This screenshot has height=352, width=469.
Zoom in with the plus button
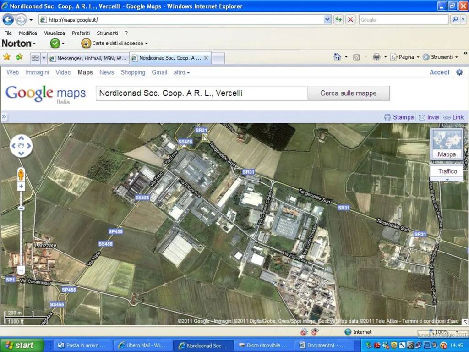21,187
